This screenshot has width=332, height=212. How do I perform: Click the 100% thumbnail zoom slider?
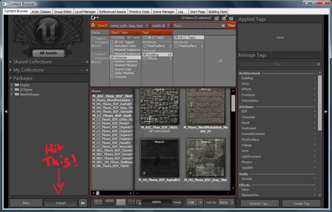click(156, 202)
